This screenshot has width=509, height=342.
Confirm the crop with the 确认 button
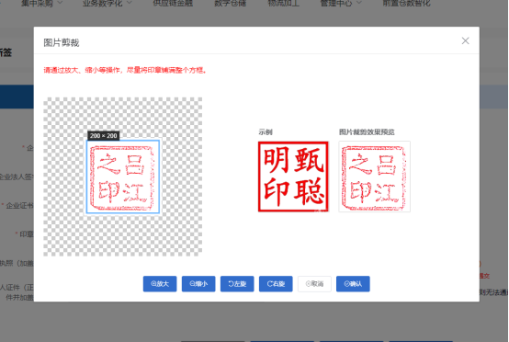pyautogui.click(x=353, y=284)
